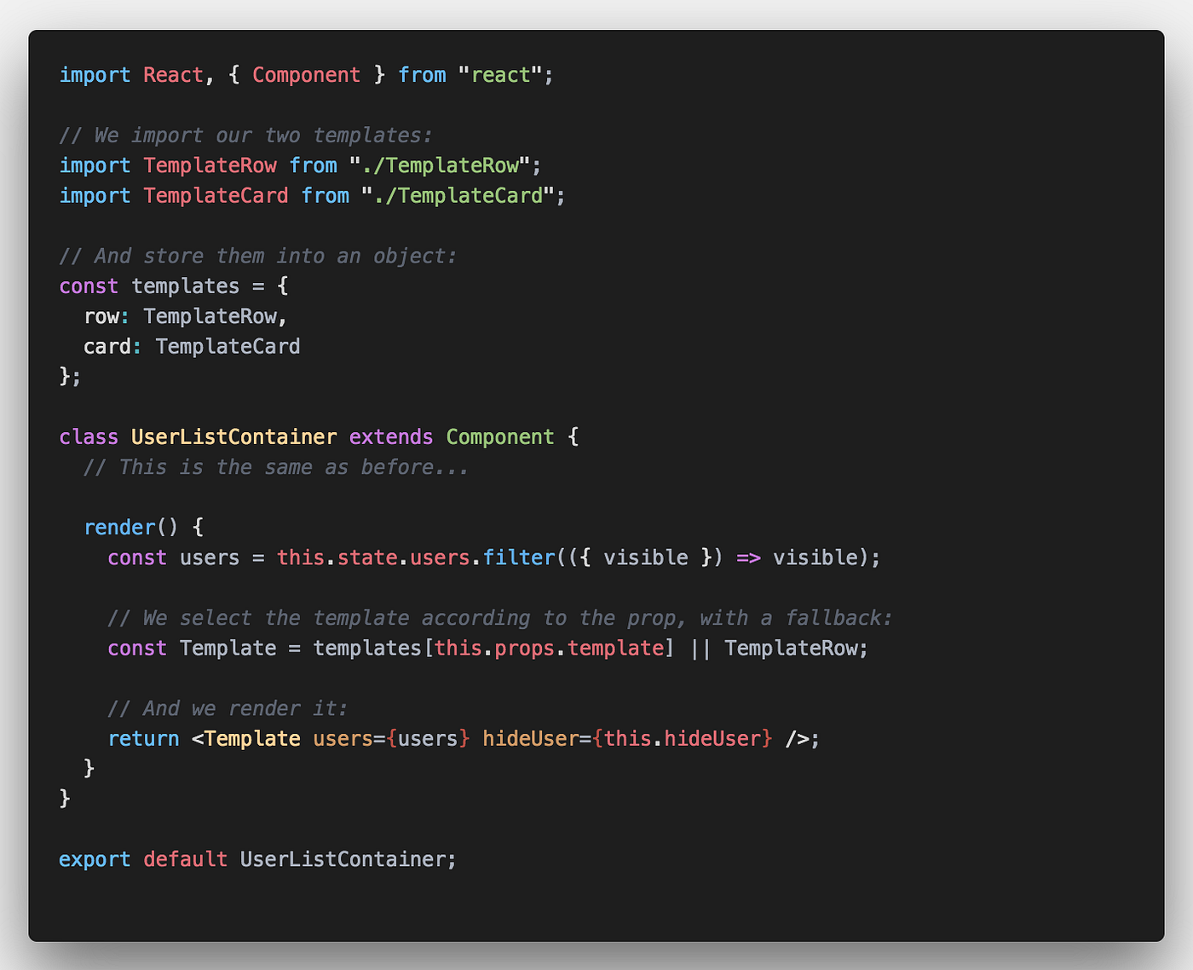Screen dimensions: 1193x970
Task: Click the TemplateCard import statement
Action: (x=311, y=195)
